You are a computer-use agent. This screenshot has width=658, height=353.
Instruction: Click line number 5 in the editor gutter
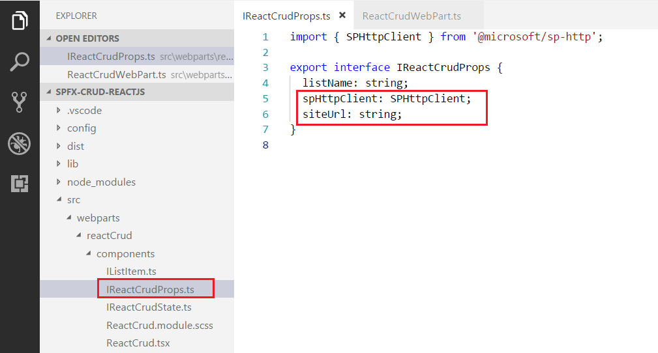coord(265,98)
